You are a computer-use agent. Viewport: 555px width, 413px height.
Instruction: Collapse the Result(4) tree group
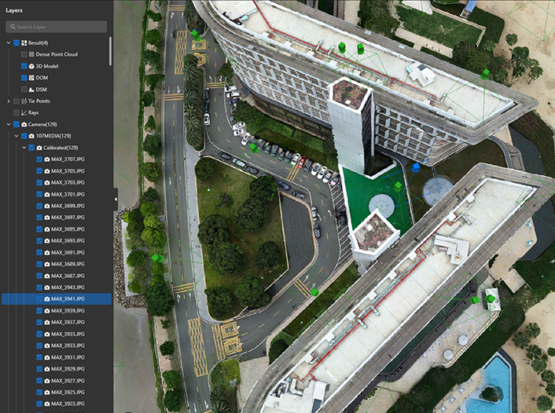8,42
